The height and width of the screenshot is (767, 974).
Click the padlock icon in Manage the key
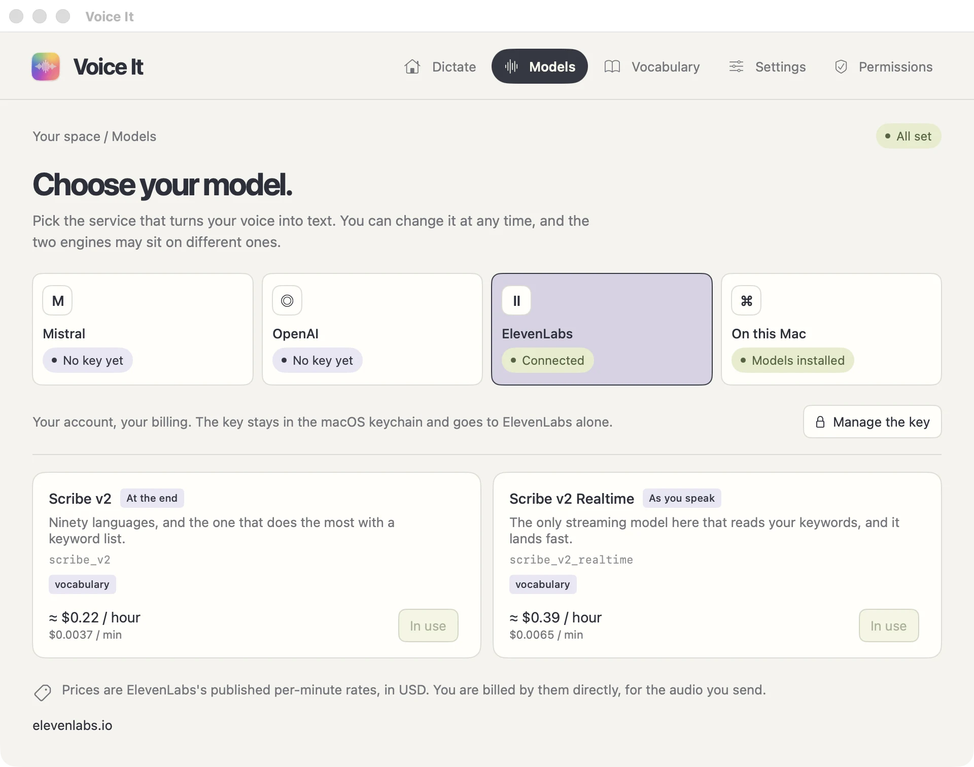[x=820, y=422]
